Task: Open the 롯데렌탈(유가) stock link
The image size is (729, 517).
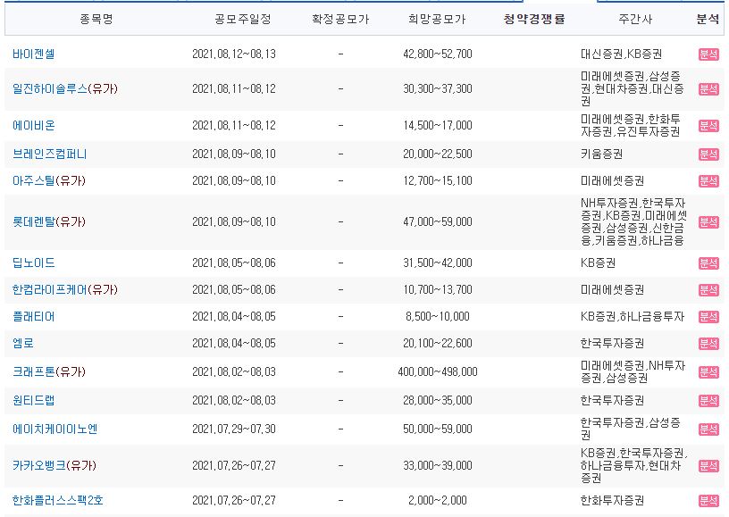Action: click(x=49, y=222)
